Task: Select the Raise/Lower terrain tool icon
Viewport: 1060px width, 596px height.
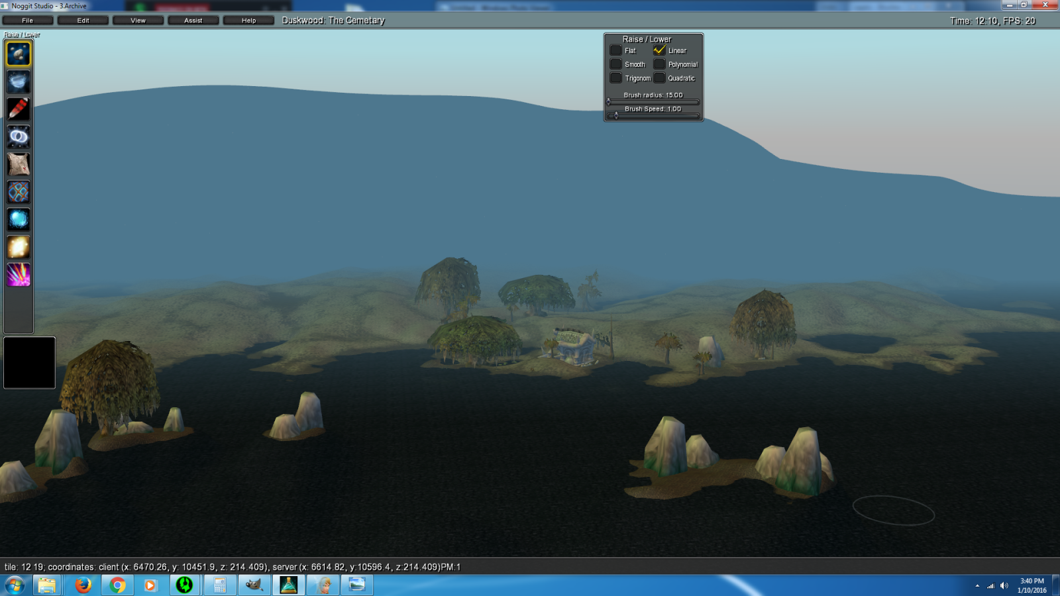Action: pyautogui.click(x=19, y=54)
